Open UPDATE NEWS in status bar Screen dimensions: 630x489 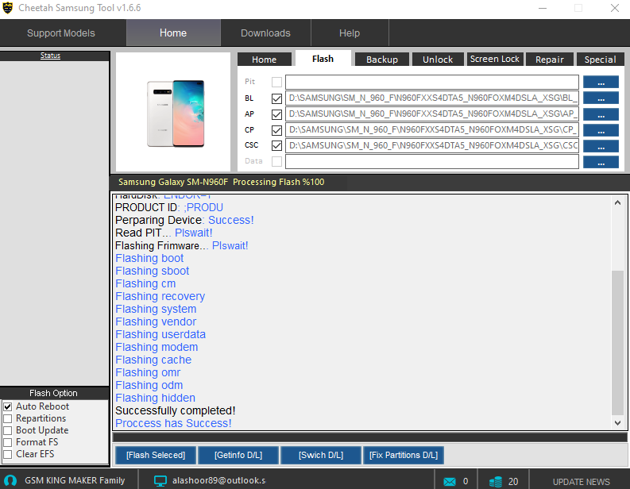581,482
